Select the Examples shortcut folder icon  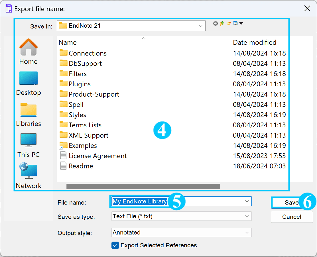coord(63,146)
